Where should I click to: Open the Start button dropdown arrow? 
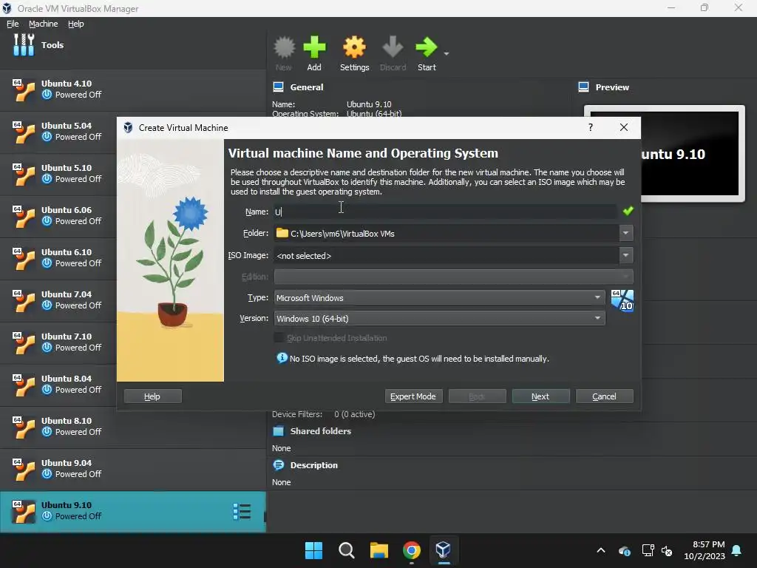[447, 53]
